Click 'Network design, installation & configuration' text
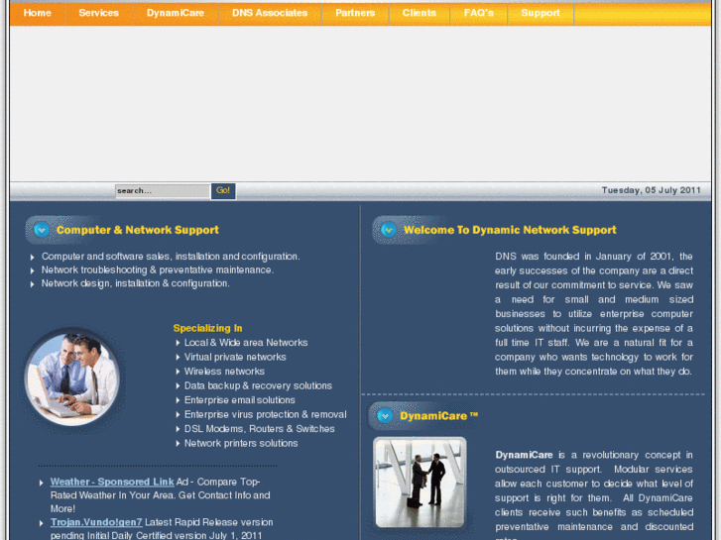The width and height of the screenshot is (721, 540). [136, 283]
